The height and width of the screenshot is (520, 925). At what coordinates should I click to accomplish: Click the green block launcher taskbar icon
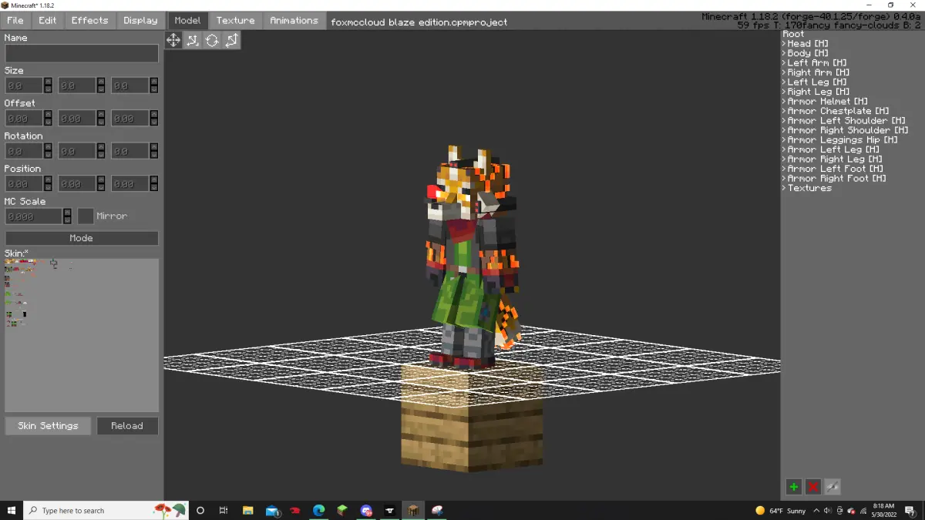tap(342, 510)
